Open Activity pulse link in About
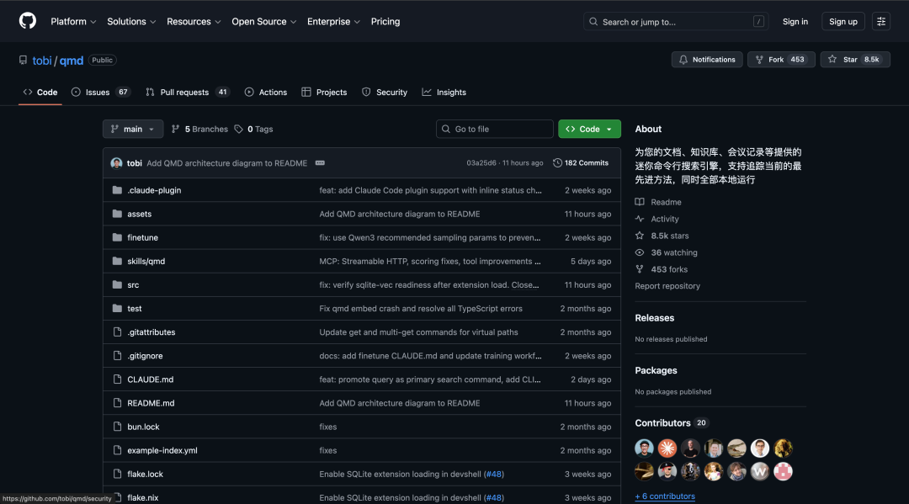Viewport: 909px width, 504px height. click(656, 219)
